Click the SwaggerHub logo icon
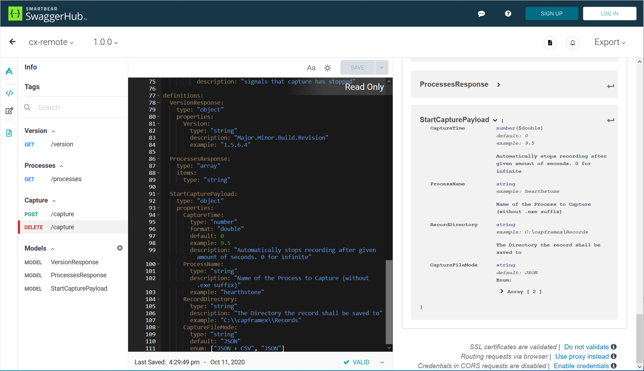 (x=15, y=14)
